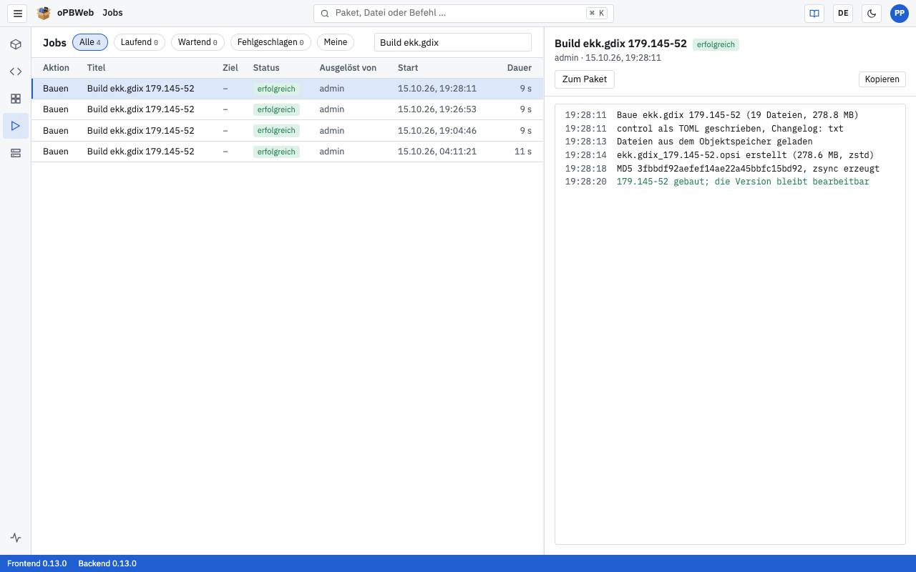
Task: Click the erfolgreich badge beside the detail title
Action: 716,44
